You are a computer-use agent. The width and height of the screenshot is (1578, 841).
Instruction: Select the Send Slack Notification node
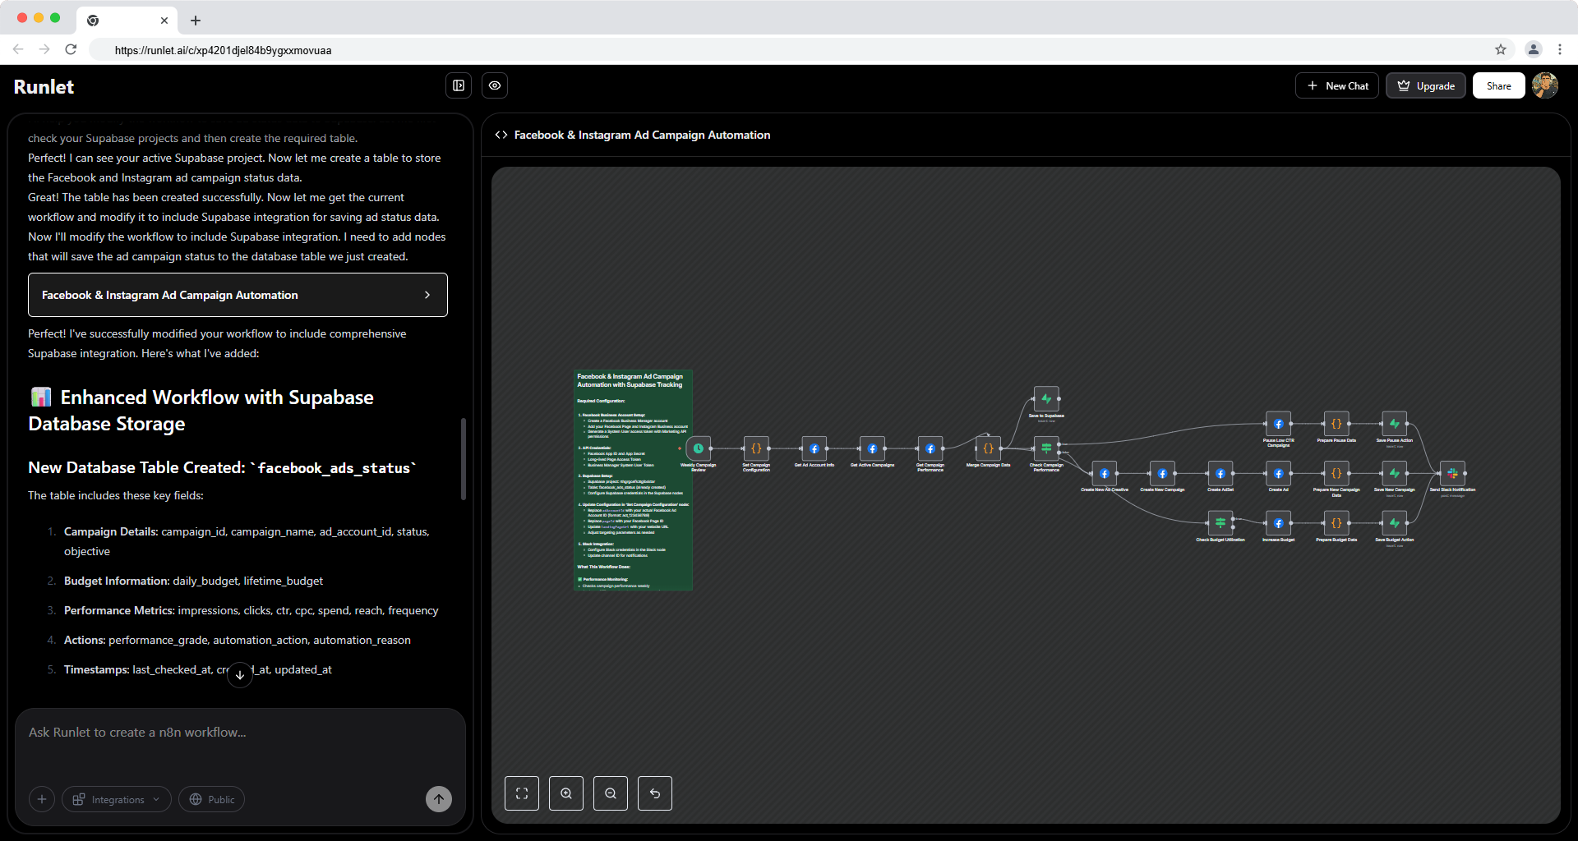pyautogui.click(x=1452, y=474)
